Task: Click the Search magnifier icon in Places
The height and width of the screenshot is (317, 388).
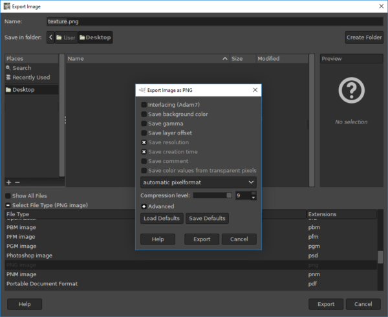Action: tap(8, 67)
